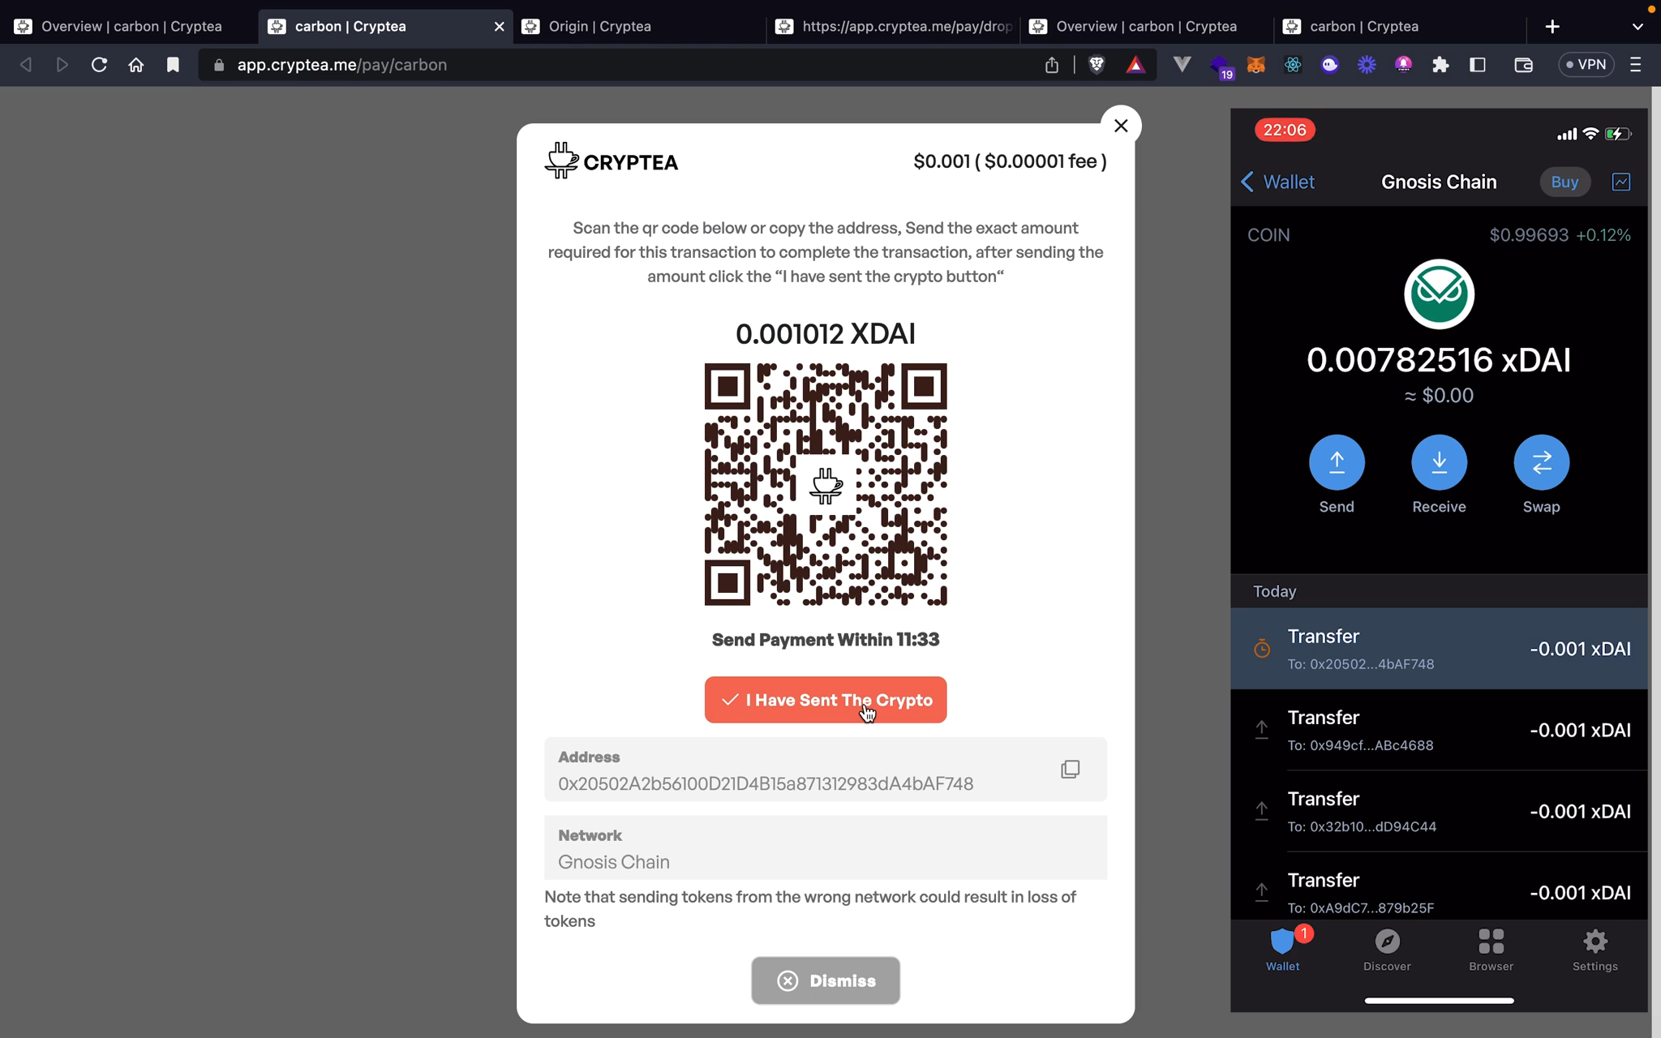Open the React DevTools extension
This screenshot has width=1661, height=1038.
click(x=1293, y=65)
